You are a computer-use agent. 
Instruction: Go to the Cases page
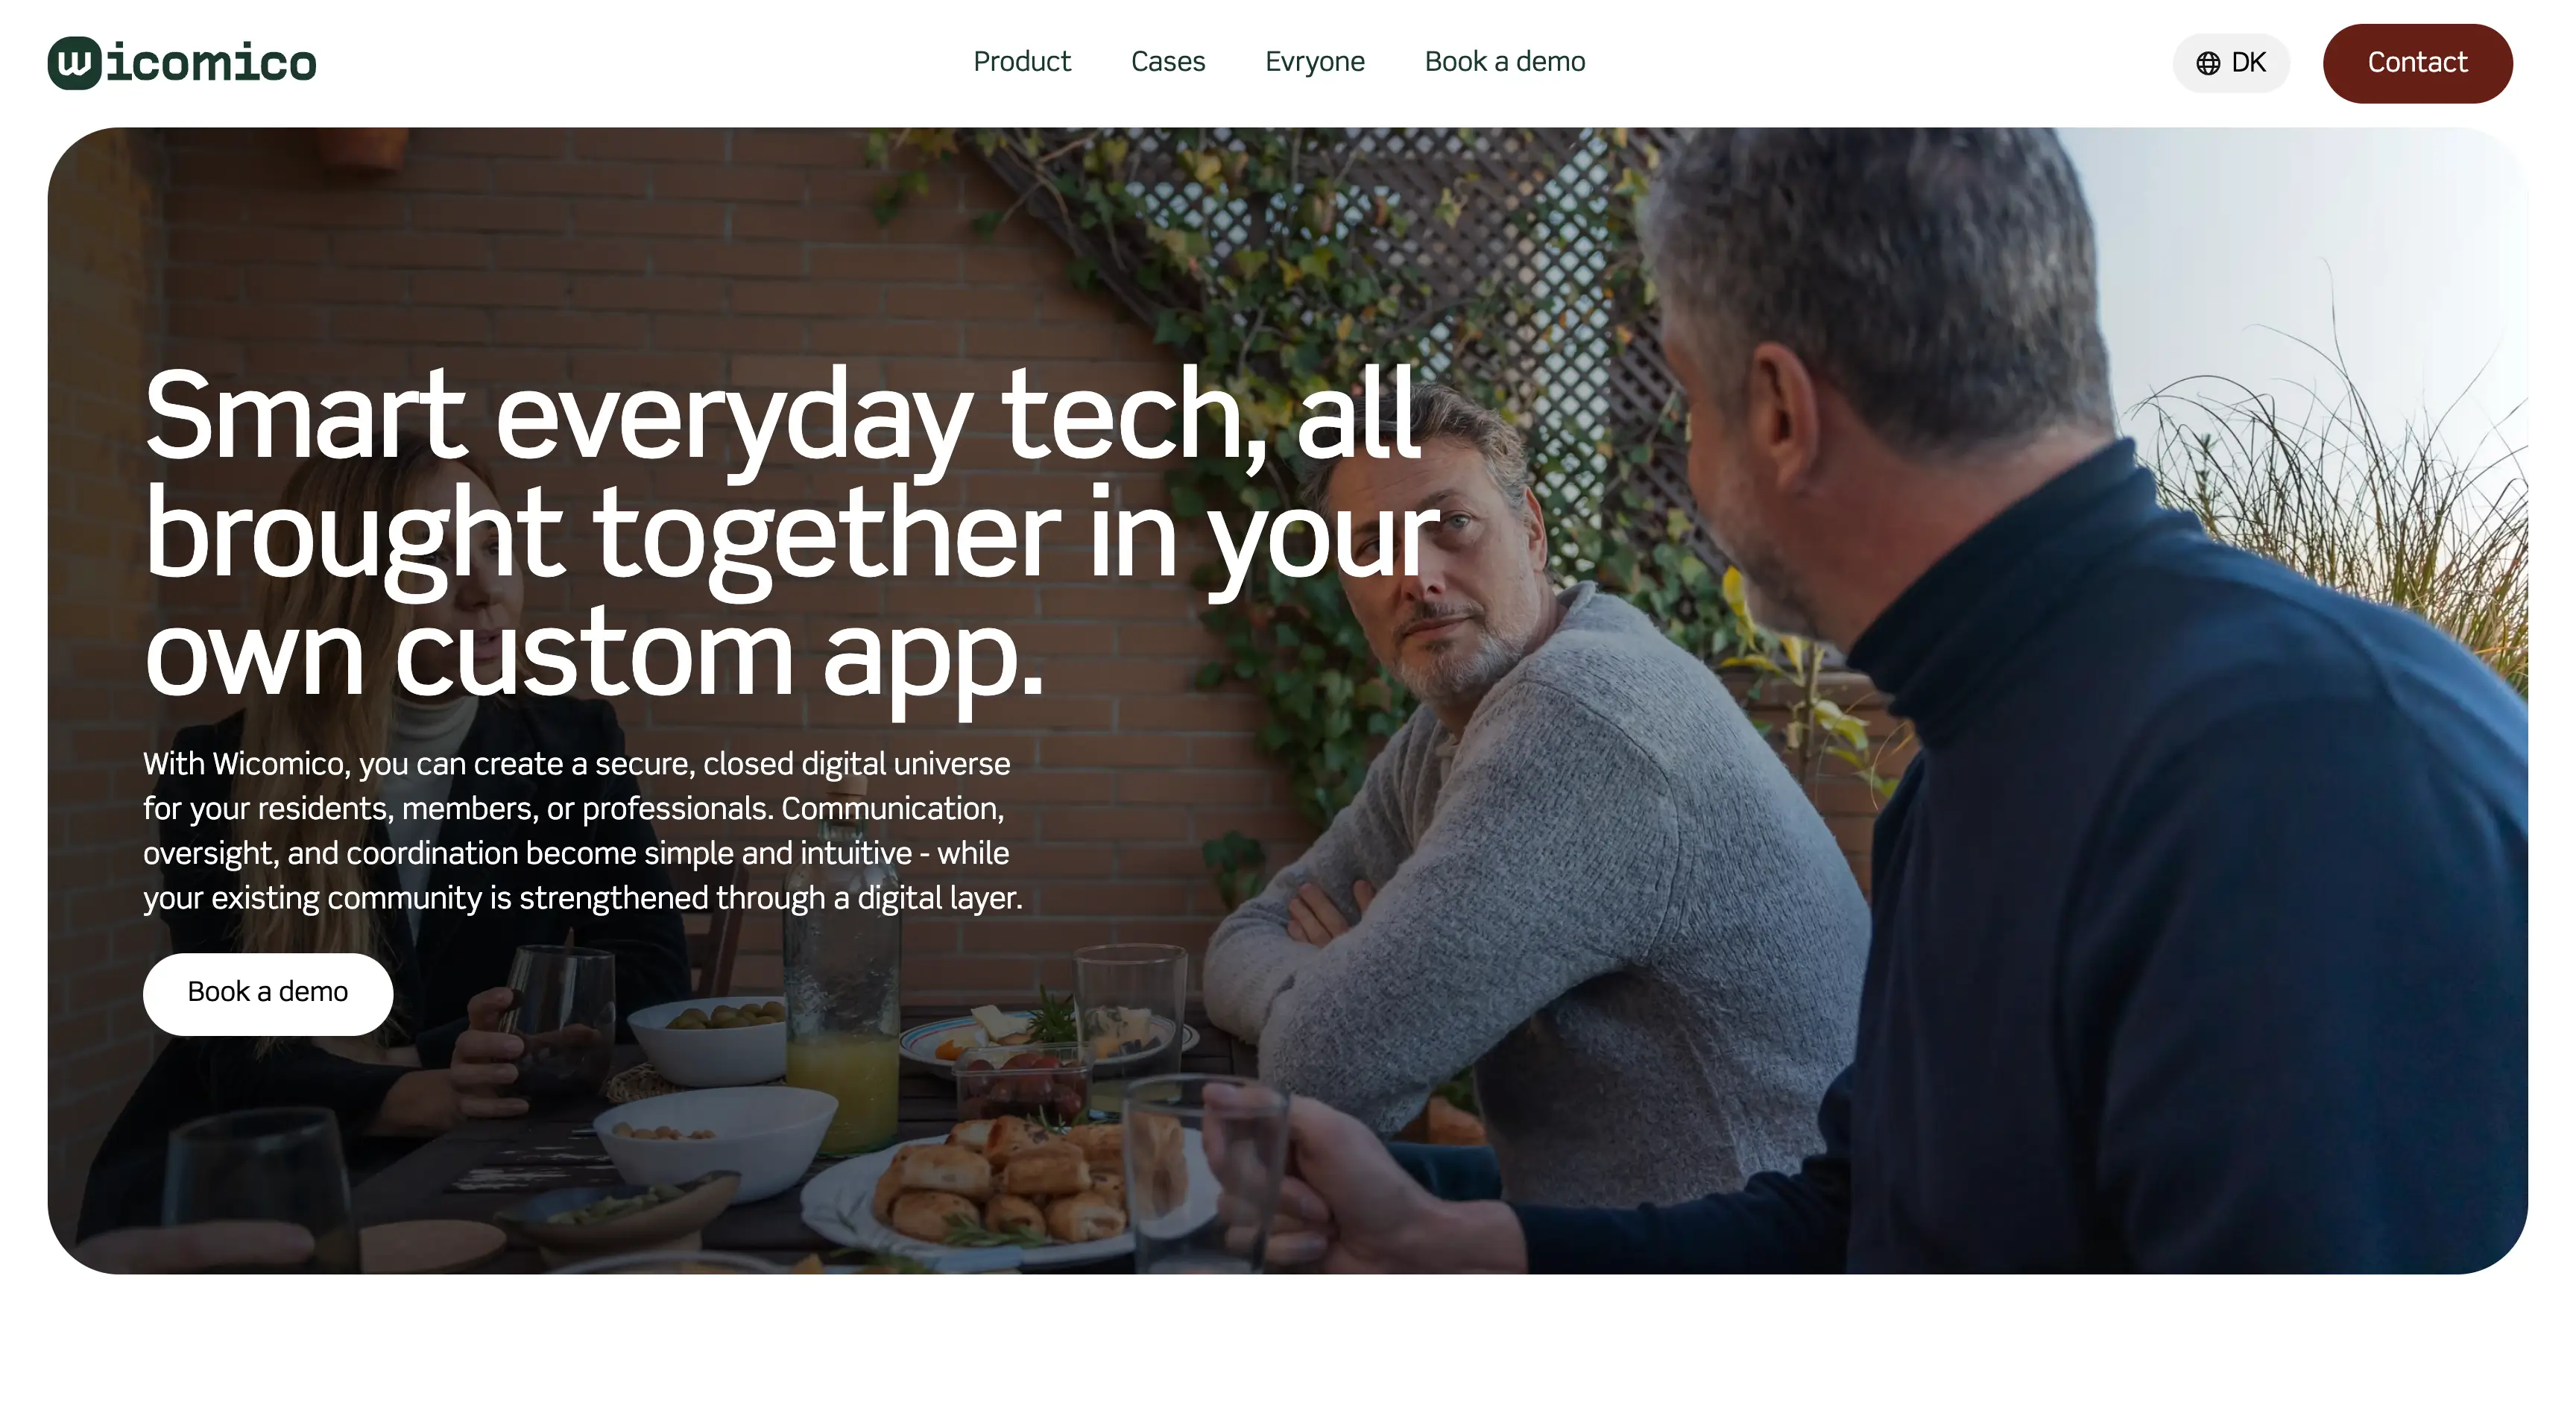coord(1167,62)
